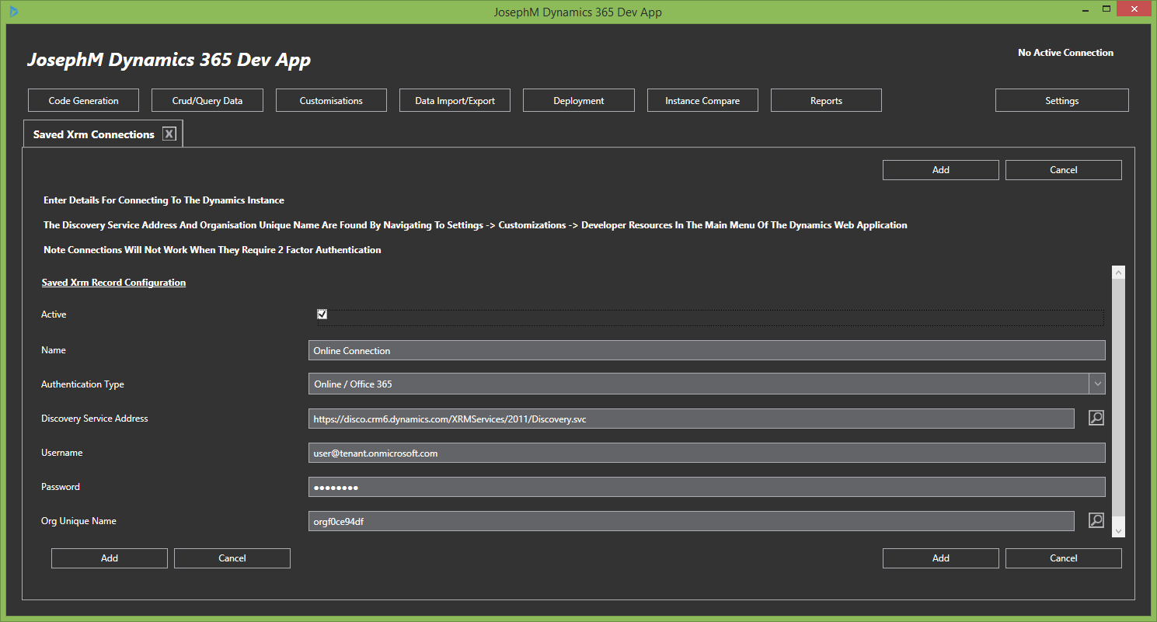
Task: Open the Code Generation menu
Action: click(84, 100)
